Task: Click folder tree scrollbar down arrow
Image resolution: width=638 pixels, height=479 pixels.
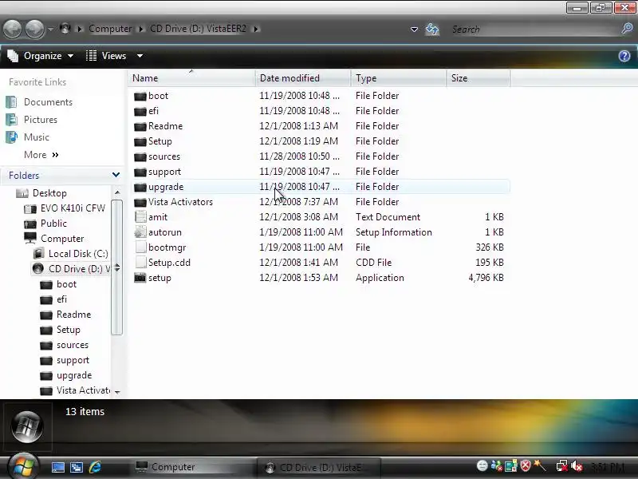Action: [x=117, y=392]
